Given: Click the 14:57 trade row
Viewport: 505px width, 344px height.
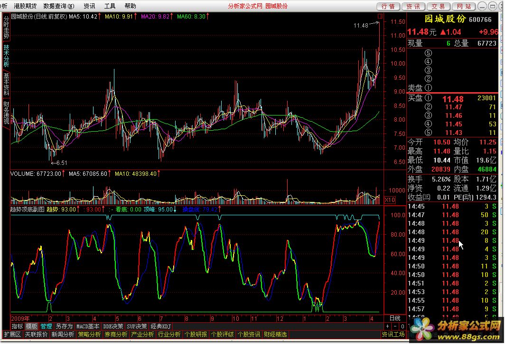Looking at the screenshot, I should pyautogui.click(x=452, y=309).
